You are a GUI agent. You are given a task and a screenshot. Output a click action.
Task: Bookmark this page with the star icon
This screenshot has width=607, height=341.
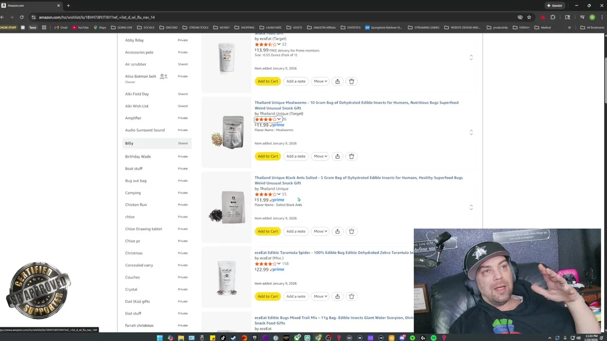tap(529, 17)
